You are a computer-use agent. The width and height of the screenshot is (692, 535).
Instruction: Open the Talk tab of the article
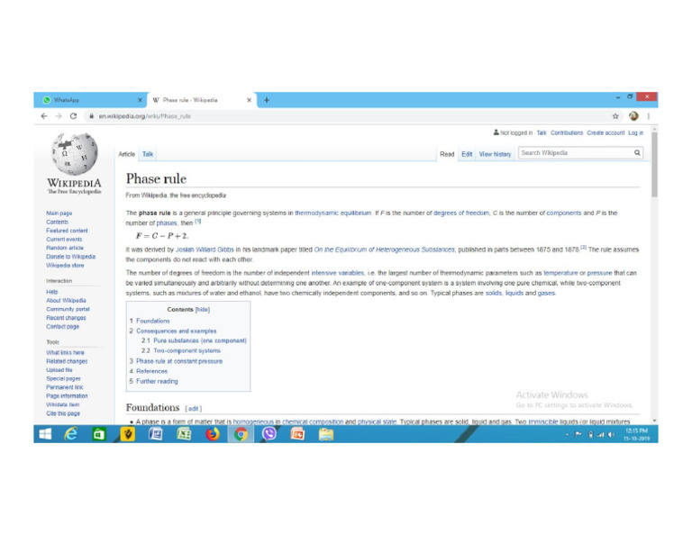click(x=148, y=154)
